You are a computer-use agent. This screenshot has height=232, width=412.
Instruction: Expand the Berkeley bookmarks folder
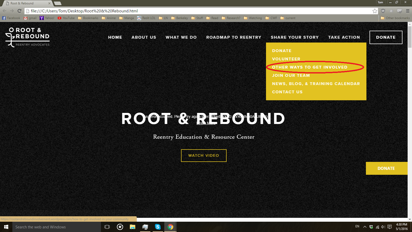(x=179, y=18)
